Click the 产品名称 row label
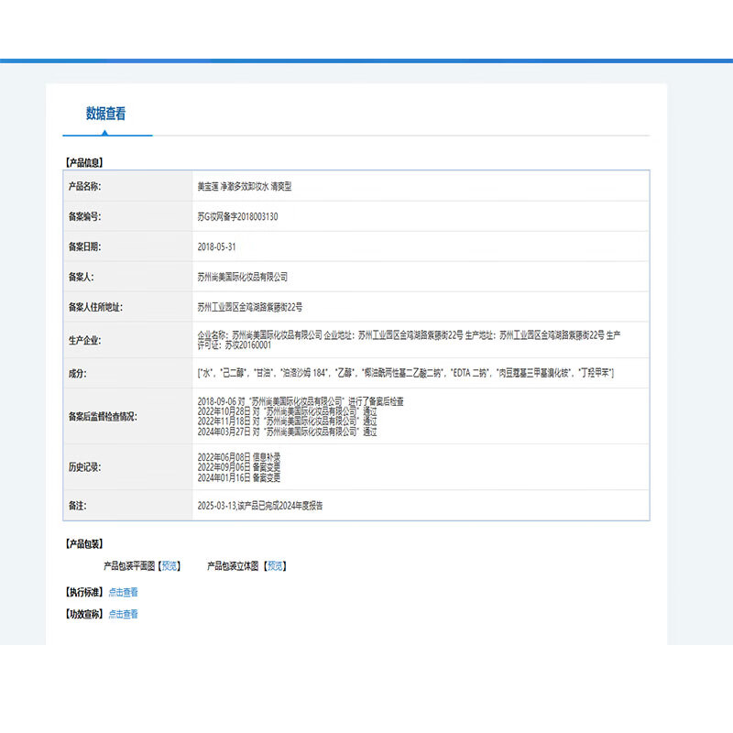 pos(84,186)
